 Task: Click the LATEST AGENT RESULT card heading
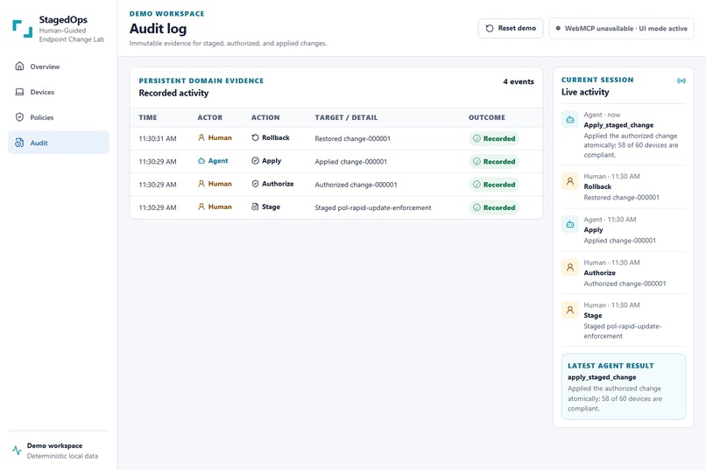[611, 366]
